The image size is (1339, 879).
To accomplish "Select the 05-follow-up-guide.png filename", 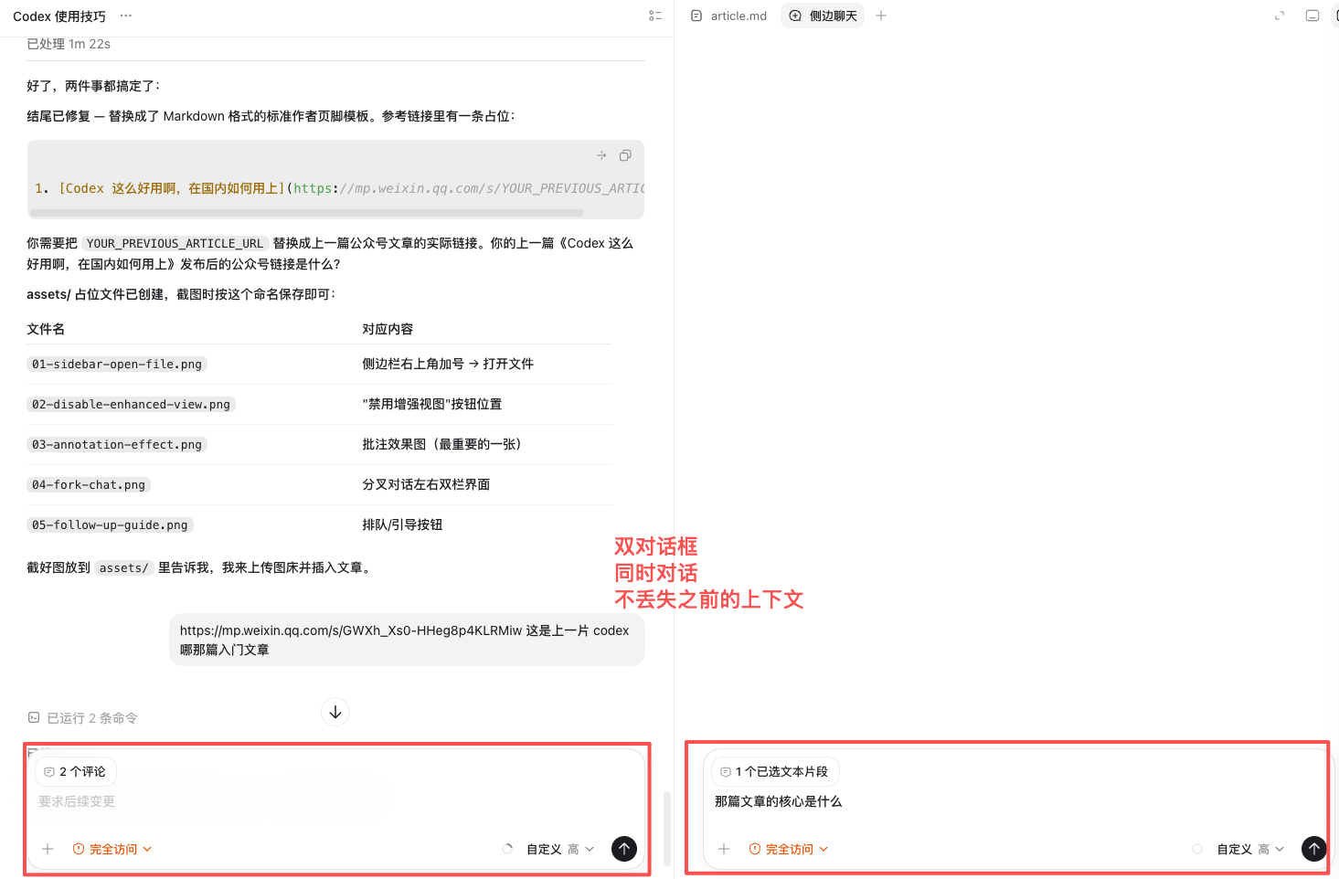I will pos(110,524).
